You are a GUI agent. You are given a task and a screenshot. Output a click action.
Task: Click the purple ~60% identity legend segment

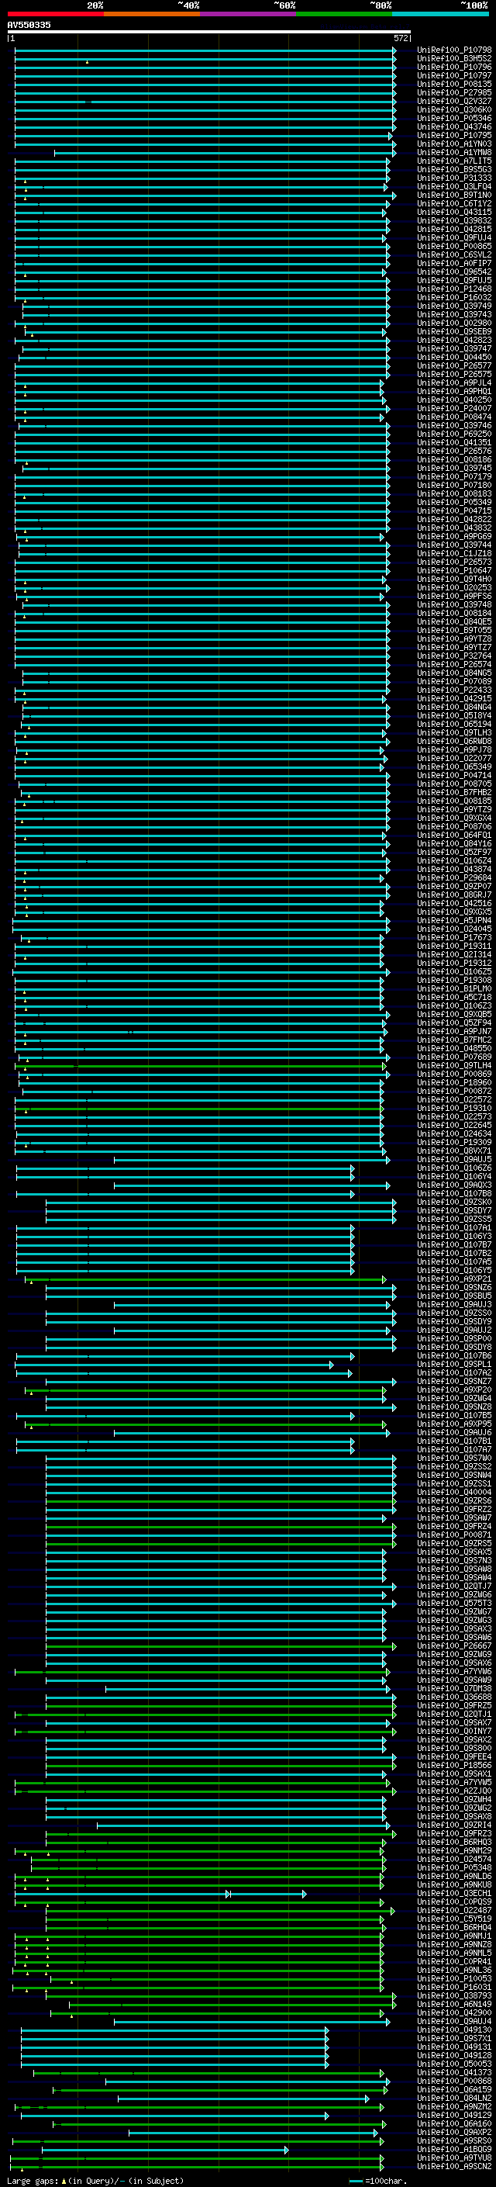[249, 15]
